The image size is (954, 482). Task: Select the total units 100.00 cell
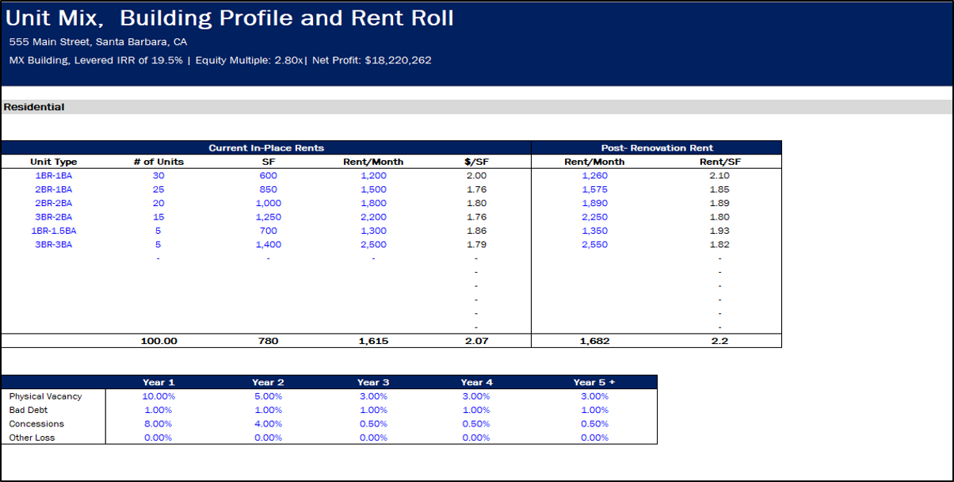(x=158, y=341)
